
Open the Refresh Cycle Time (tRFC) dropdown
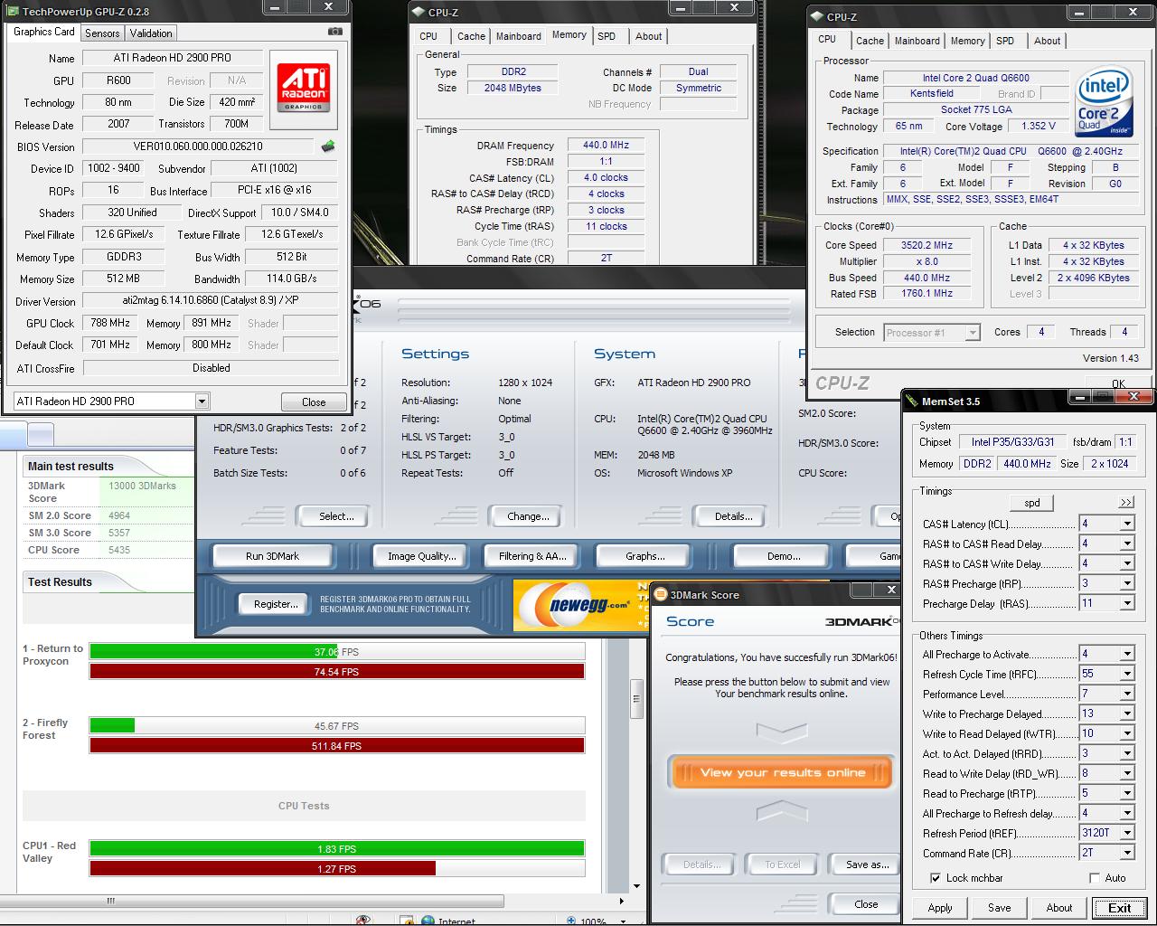pos(1127,674)
